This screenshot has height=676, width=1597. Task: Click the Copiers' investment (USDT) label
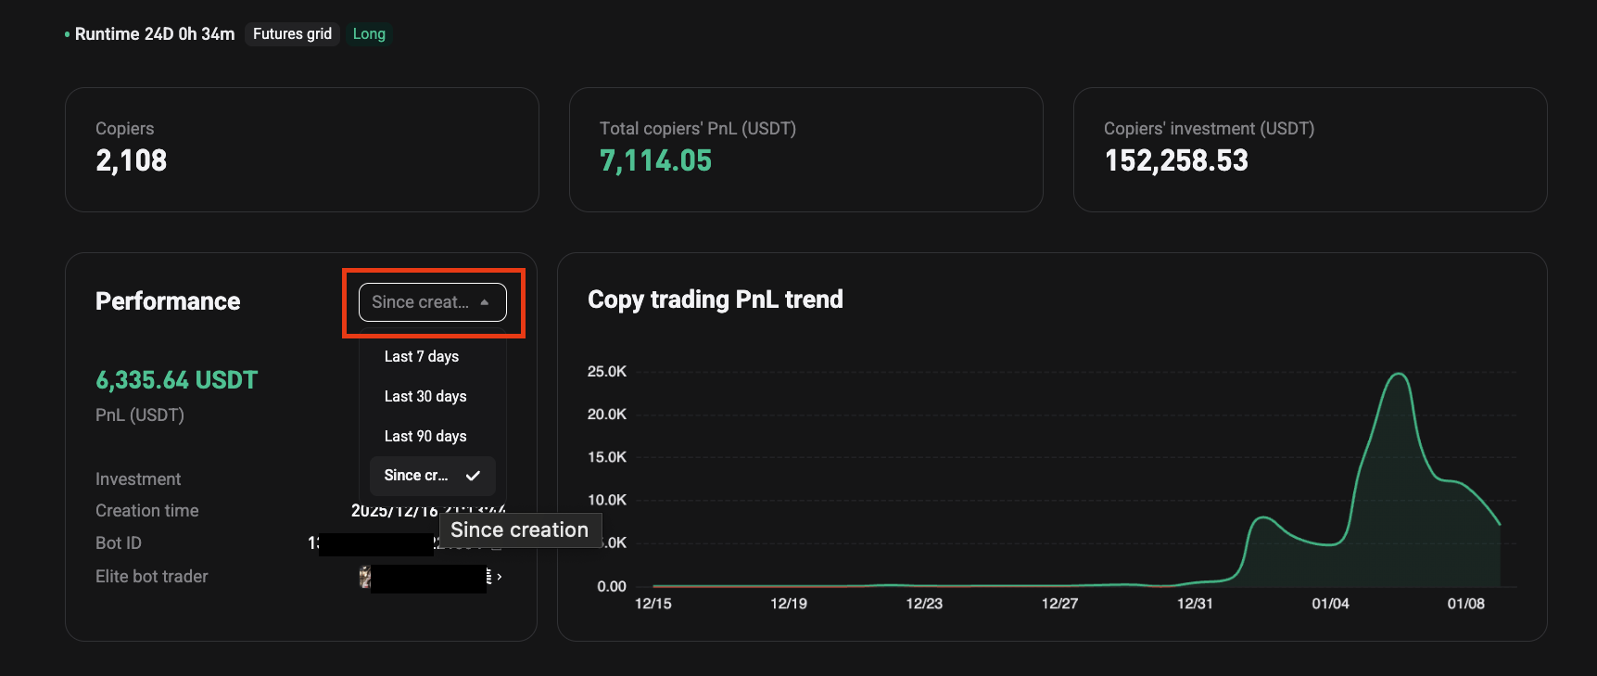pos(1209,129)
